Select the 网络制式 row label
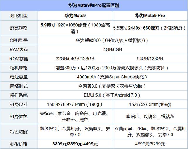 click(x=19, y=86)
